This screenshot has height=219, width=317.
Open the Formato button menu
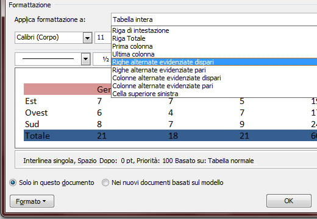click(x=32, y=201)
